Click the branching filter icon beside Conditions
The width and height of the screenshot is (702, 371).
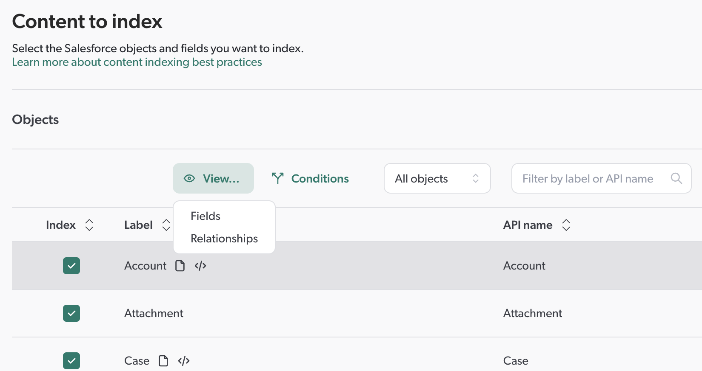coord(277,178)
